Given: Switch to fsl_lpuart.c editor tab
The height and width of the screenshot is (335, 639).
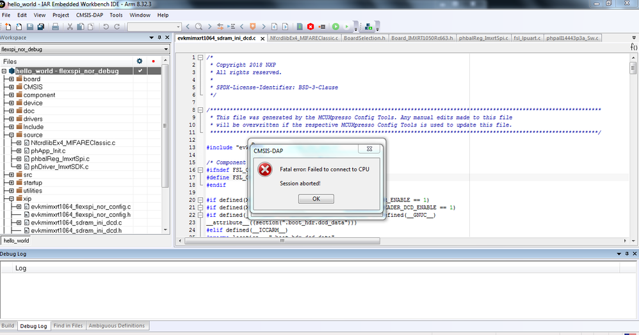Looking at the screenshot, I should click(527, 38).
